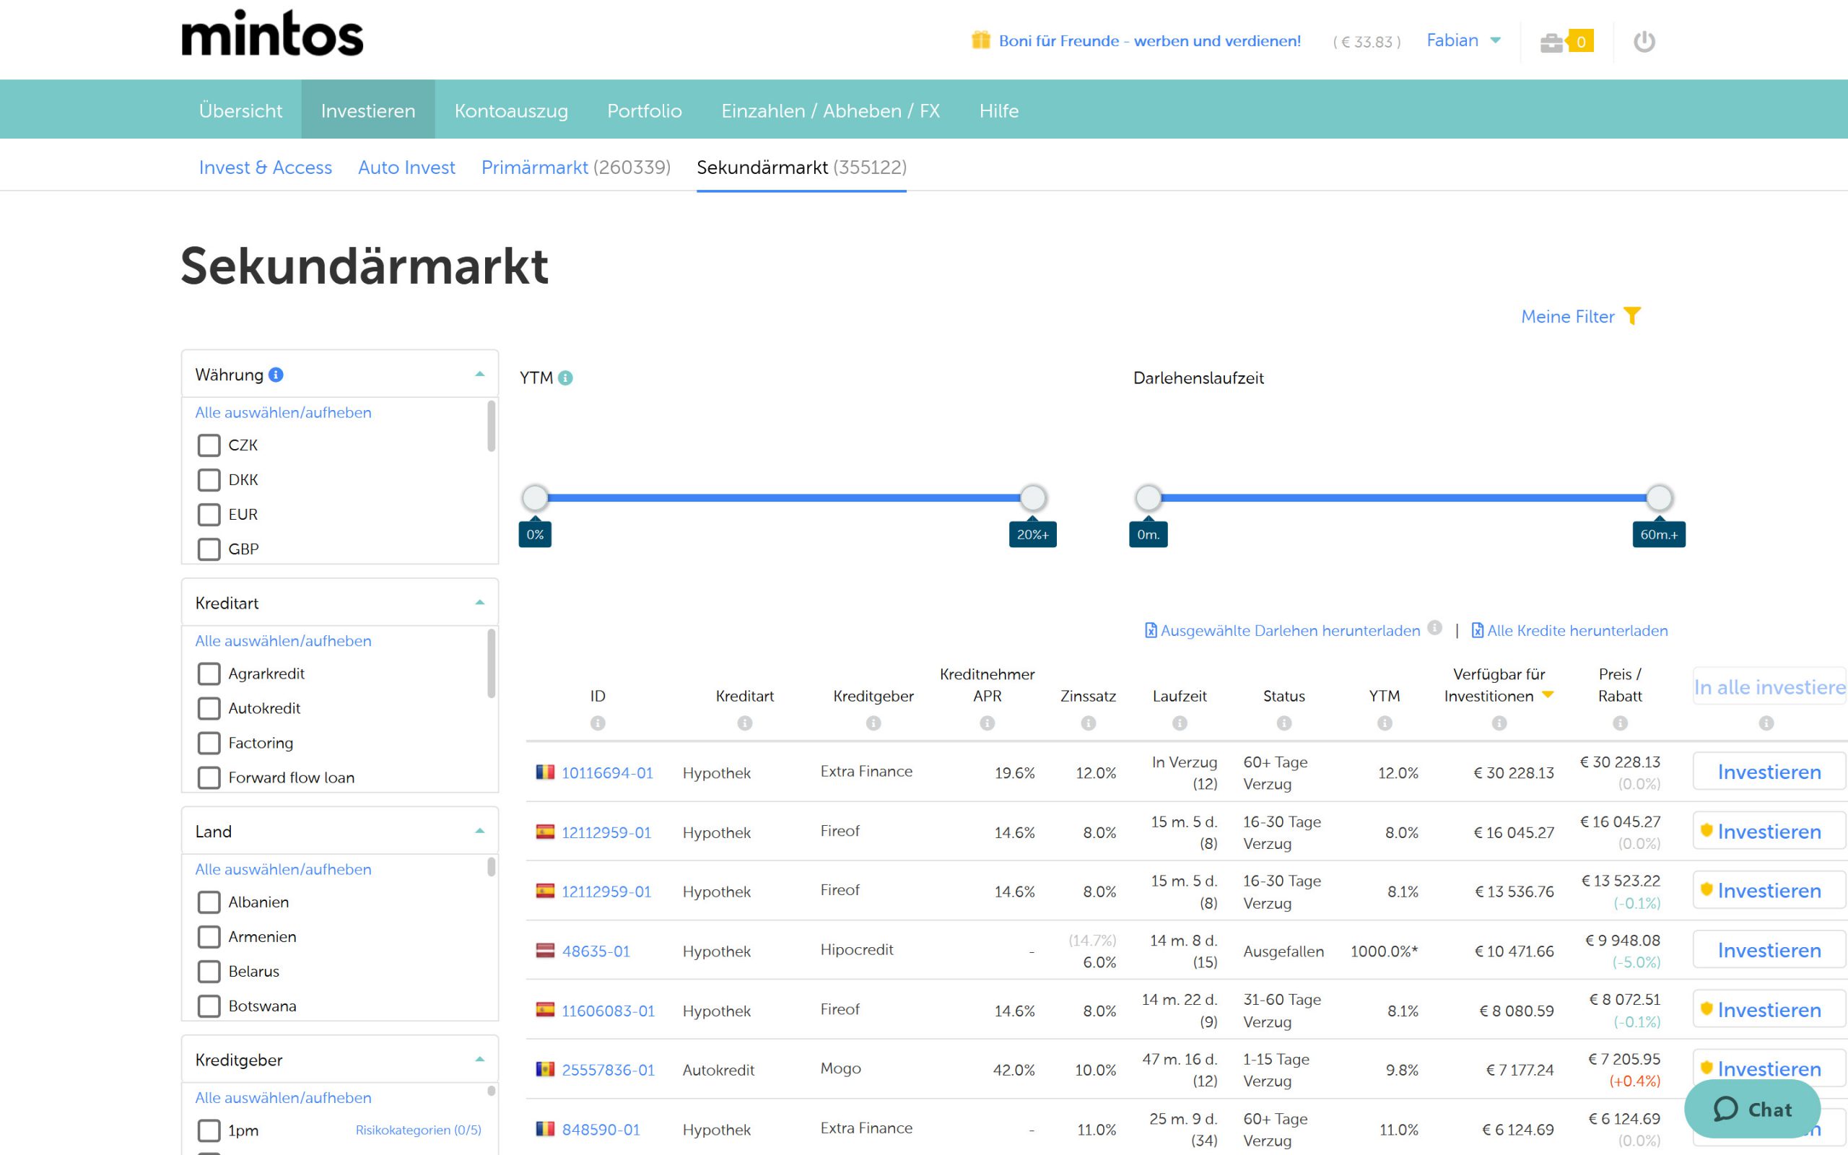Collapse the Währung filter section
The height and width of the screenshot is (1155, 1848).
479,373
